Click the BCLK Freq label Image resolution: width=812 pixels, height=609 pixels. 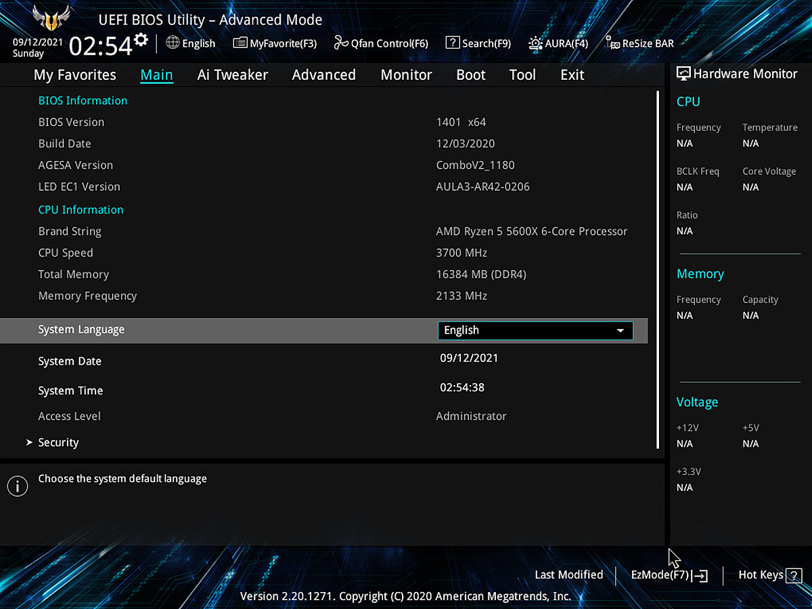click(698, 171)
